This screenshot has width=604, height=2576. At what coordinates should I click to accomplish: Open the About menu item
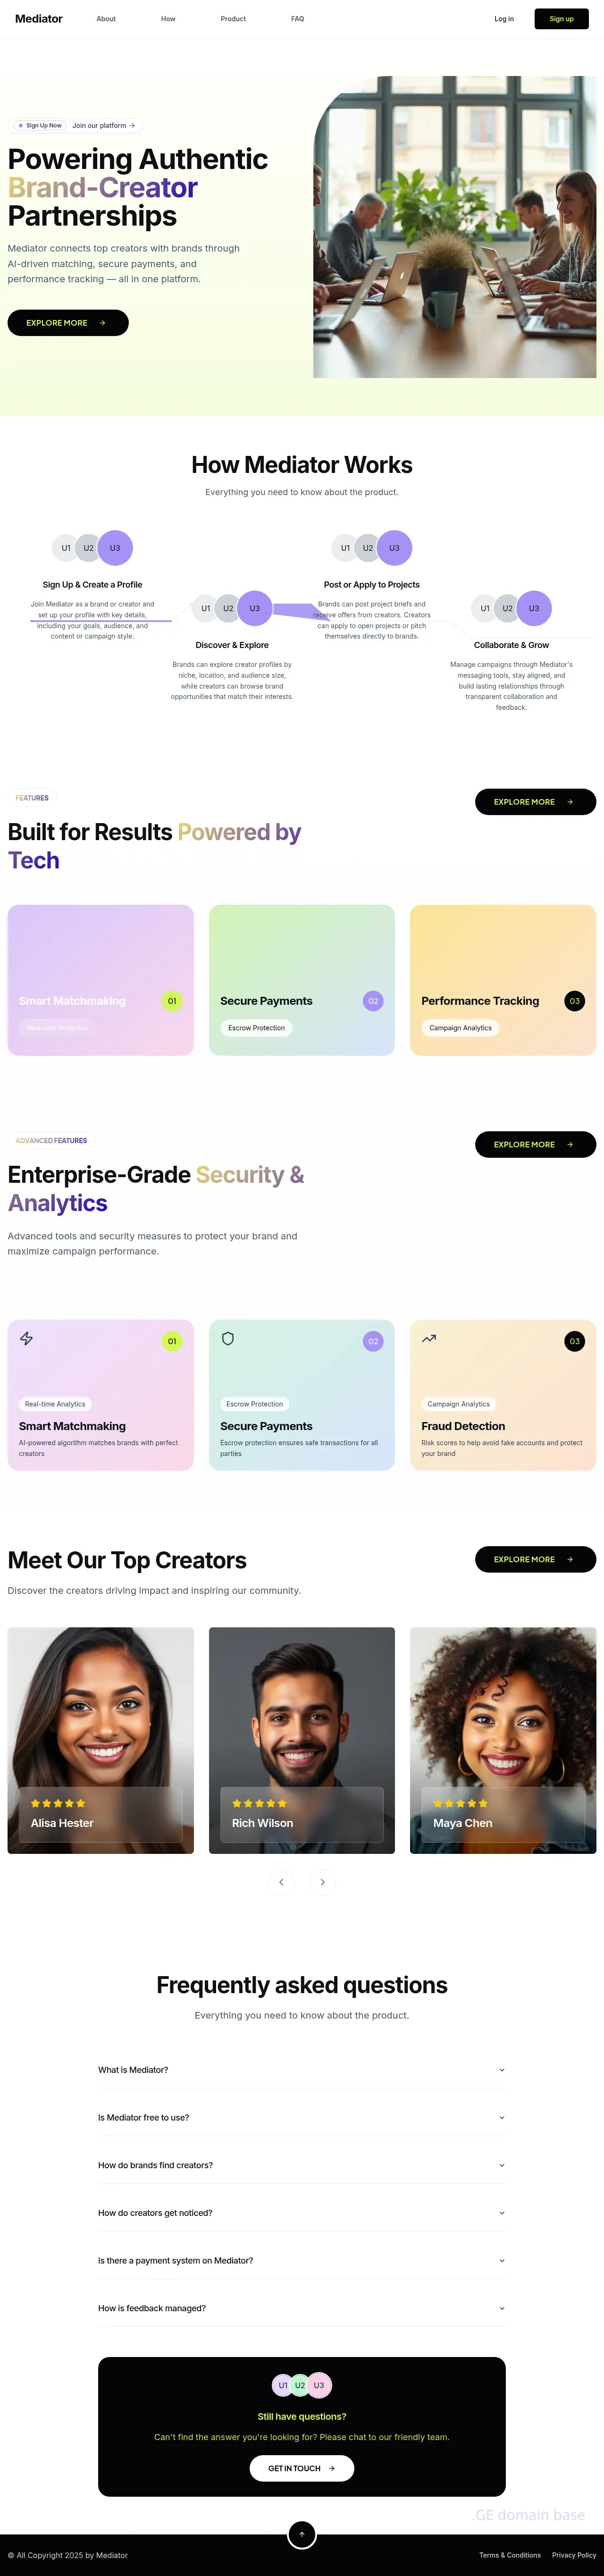tap(106, 19)
